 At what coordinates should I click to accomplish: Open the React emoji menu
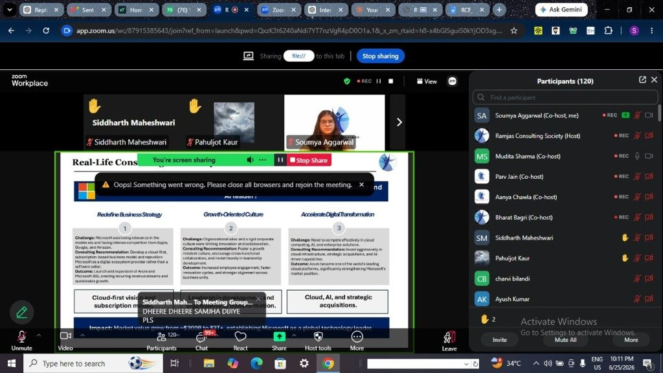[240, 341]
